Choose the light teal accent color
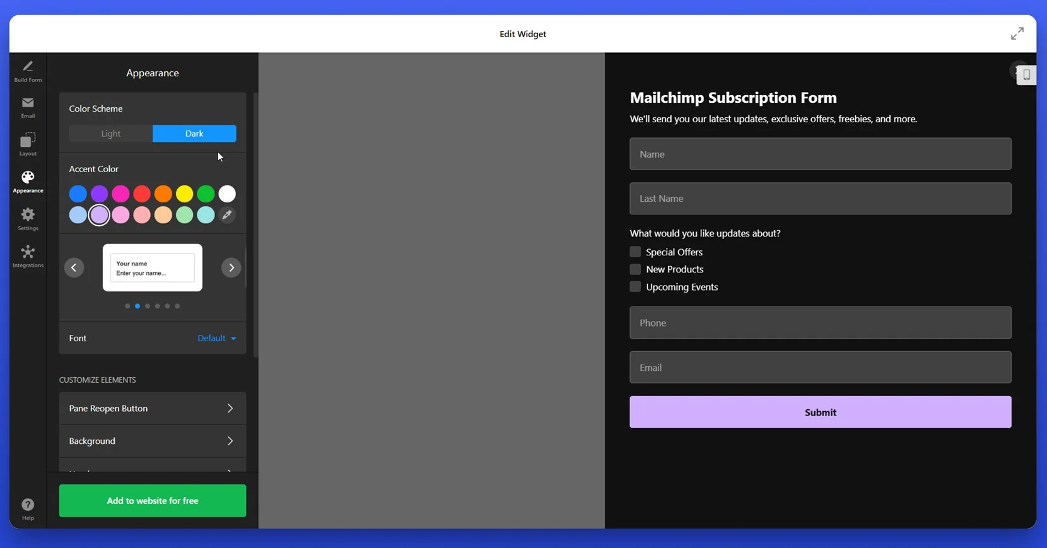 pyautogui.click(x=206, y=215)
